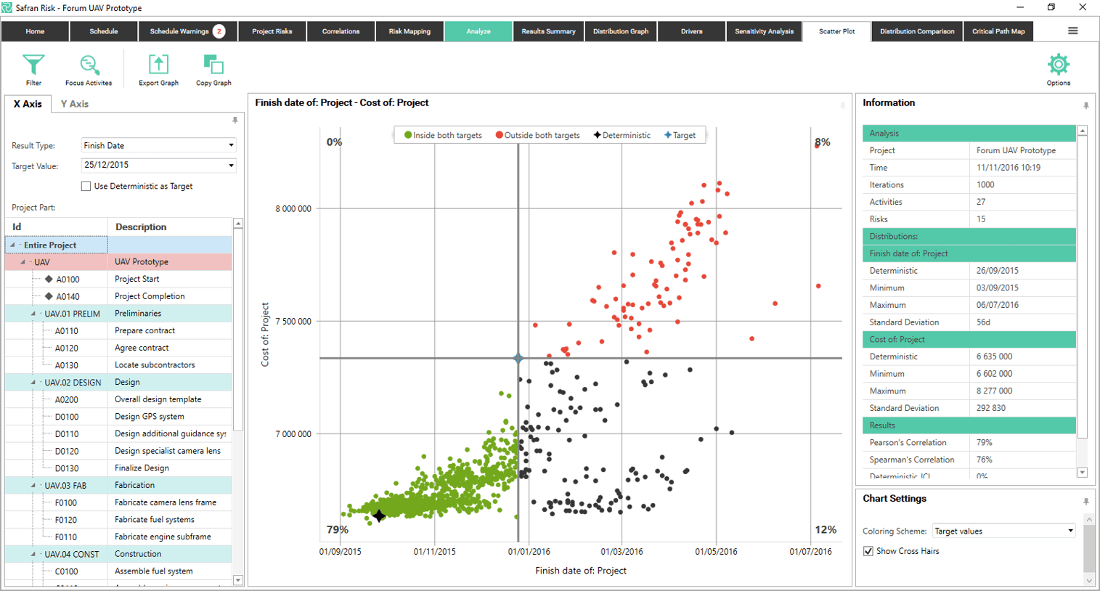Switch to the Y Axis tab
The width and height of the screenshot is (1100, 591).
(x=74, y=104)
